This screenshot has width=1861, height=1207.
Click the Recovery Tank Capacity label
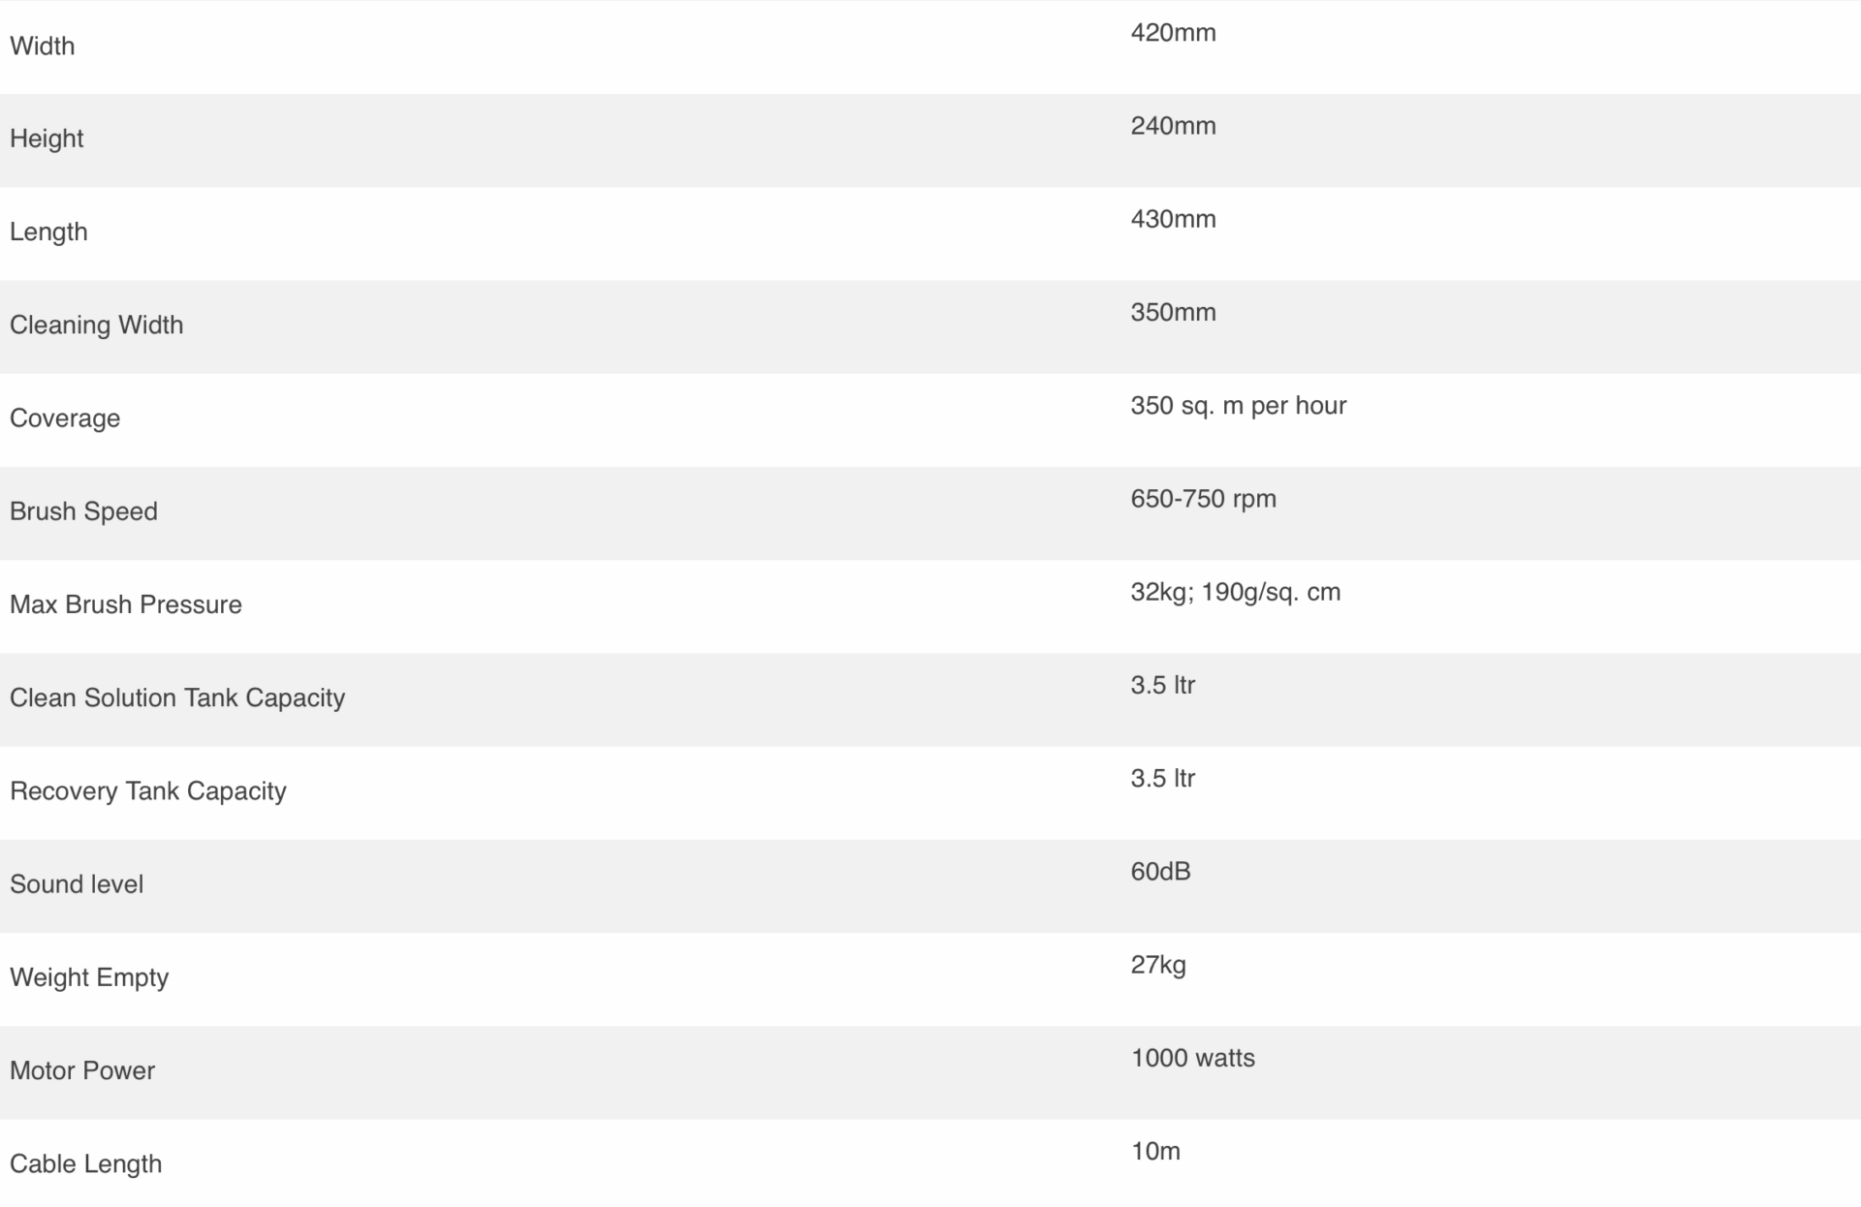point(148,791)
